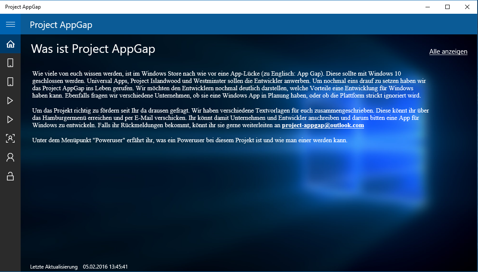
Task: Click the sentence starting 'Unter dem Menüpunkt'
Action: tap(190, 141)
